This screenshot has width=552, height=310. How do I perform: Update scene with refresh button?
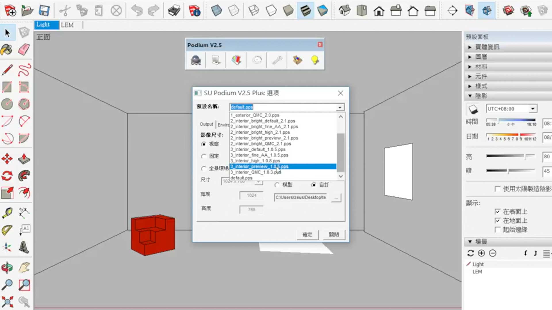(x=470, y=253)
